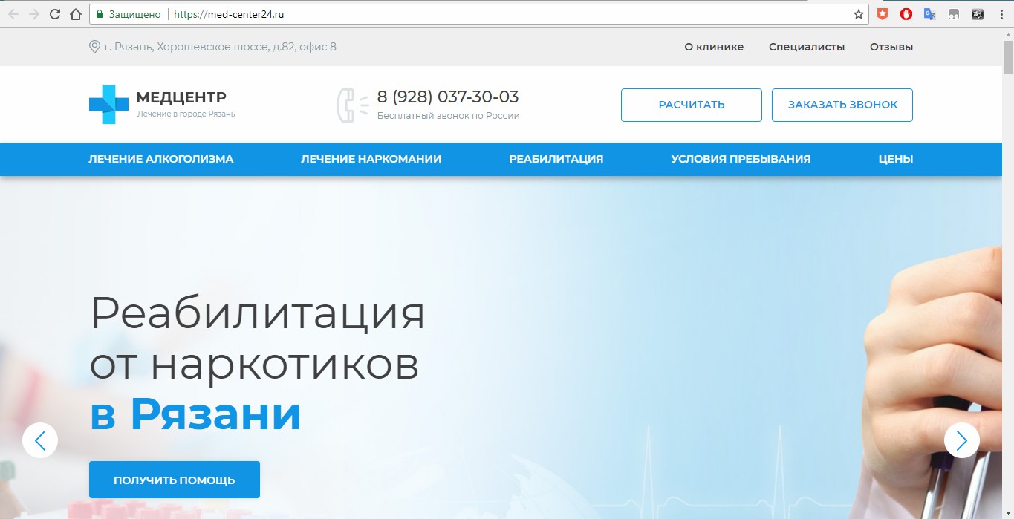This screenshot has width=1014, height=519.
Task: Open 'ЛЕЧЕНИЕ НАРКОМАНИИ' menu item
Action: (371, 159)
